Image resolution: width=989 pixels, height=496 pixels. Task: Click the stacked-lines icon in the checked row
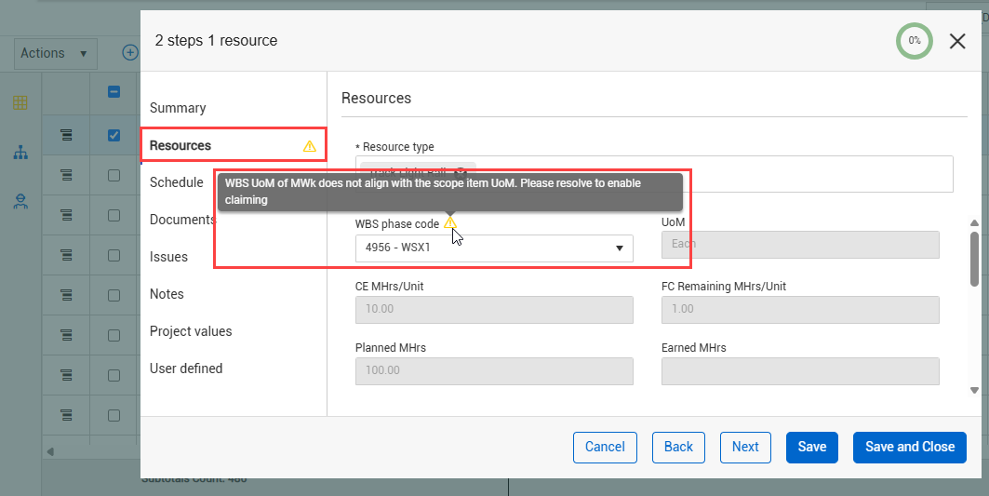pos(66,135)
